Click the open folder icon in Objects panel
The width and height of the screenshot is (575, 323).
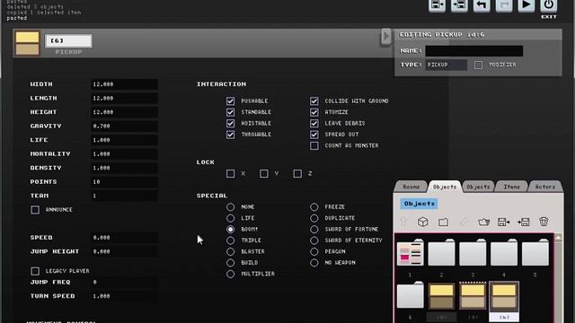(x=483, y=222)
